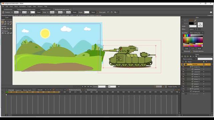The height and width of the screenshot is (120, 214).
Task: Play the animation
Action: click(x=83, y=87)
